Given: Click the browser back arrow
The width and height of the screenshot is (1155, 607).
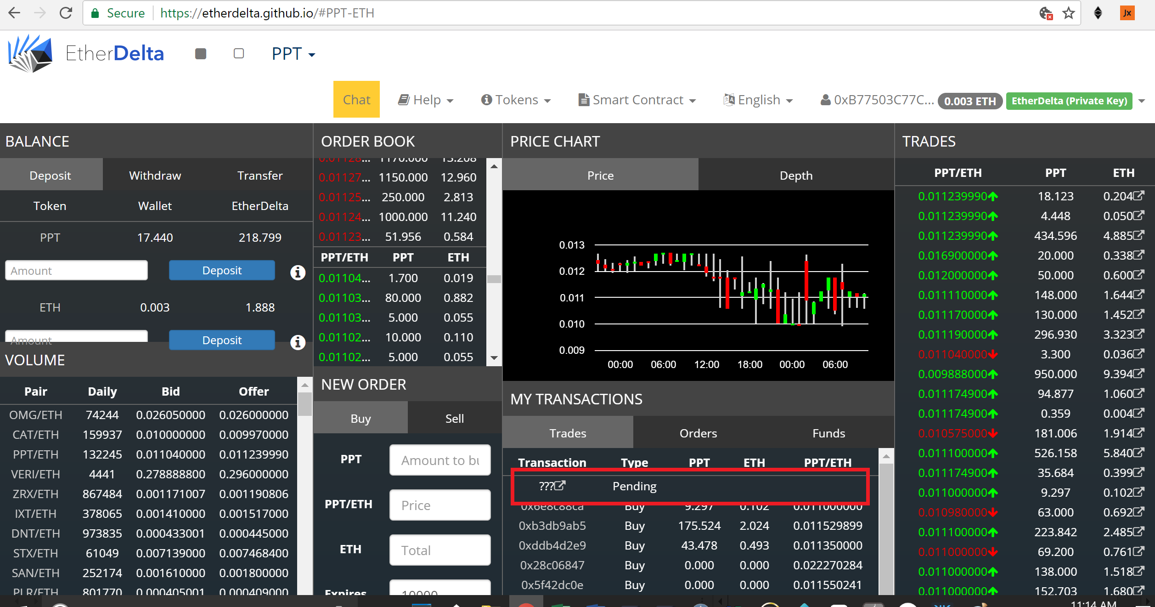Looking at the screenshot, I should [14, 13].
